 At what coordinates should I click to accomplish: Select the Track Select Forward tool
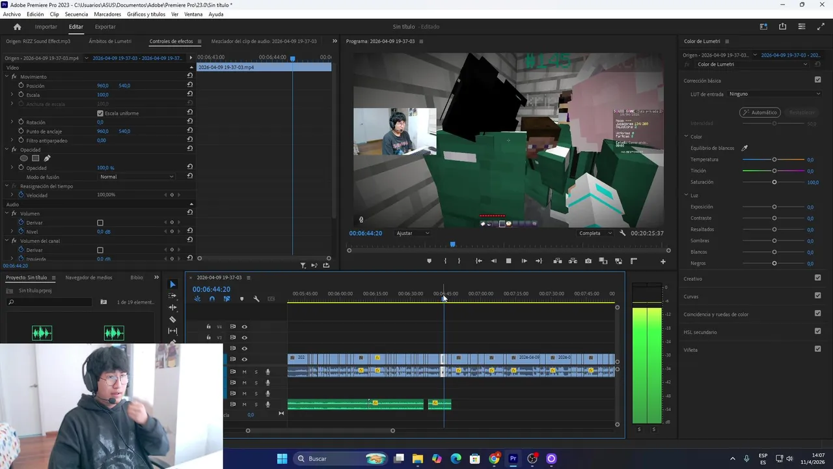click(x=172, y=296)
